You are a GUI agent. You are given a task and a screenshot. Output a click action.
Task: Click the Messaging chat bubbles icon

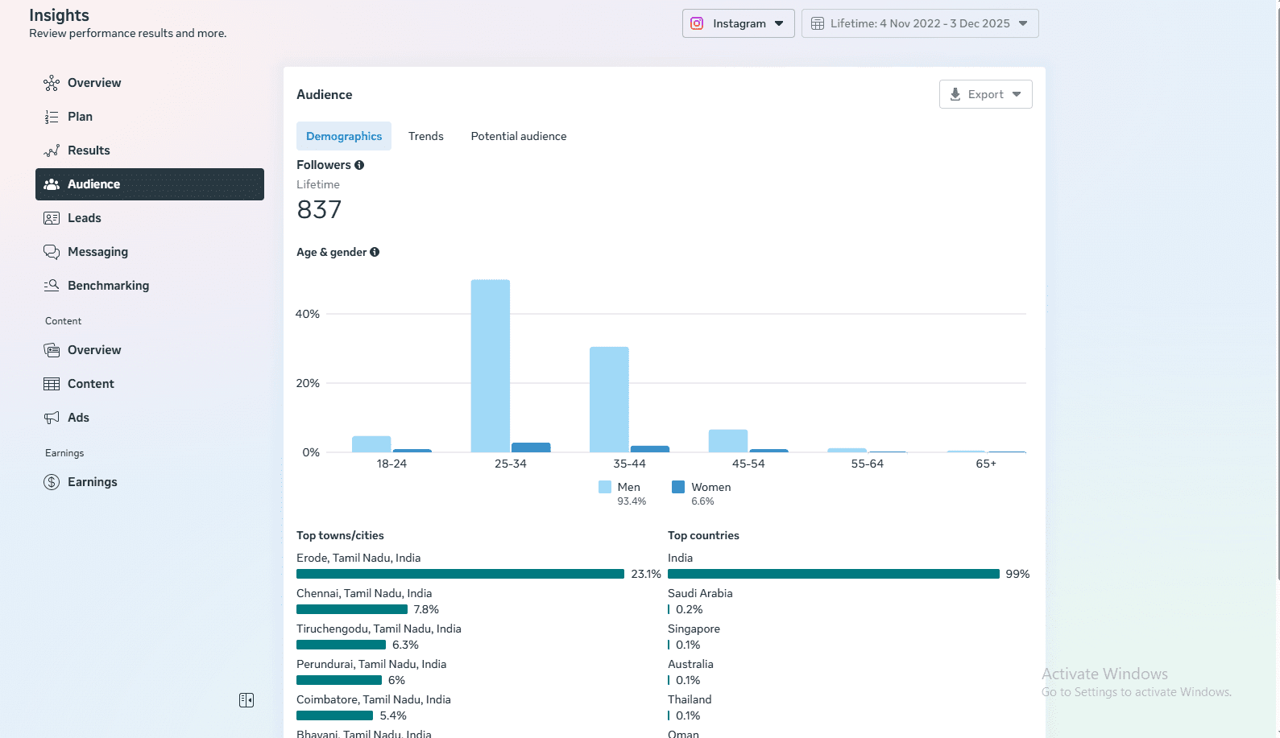pos(52,252)
